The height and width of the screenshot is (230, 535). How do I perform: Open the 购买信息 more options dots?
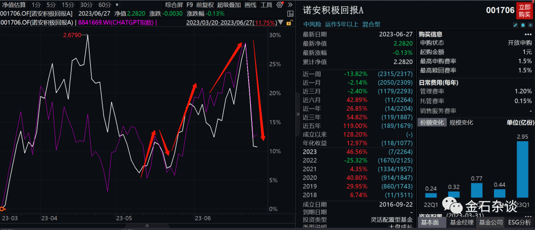(528, 34)
